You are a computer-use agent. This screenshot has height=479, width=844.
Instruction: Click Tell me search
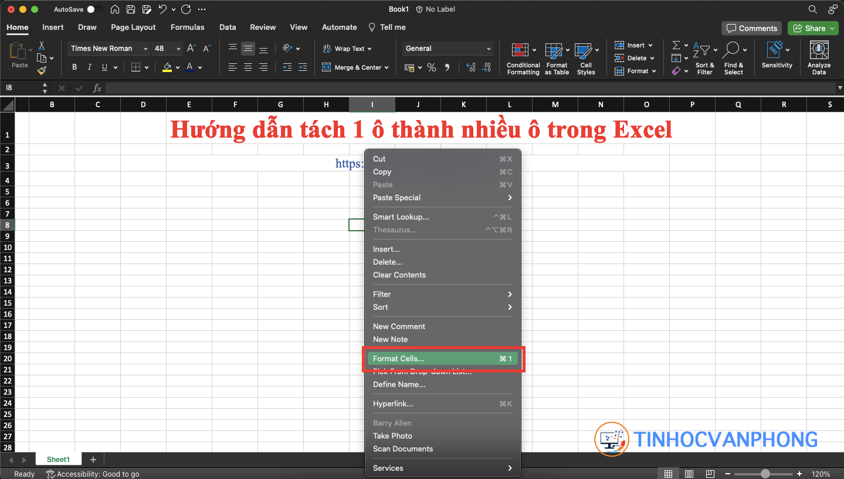387,27
